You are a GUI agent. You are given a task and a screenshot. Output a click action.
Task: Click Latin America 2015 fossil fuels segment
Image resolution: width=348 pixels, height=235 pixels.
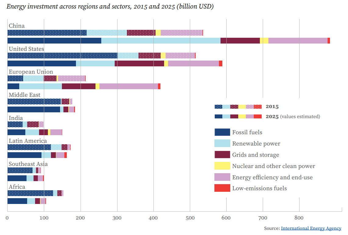coord(29,147)
